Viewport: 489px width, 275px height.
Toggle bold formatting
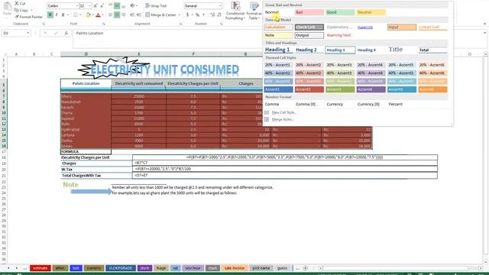tap(50, 15)
